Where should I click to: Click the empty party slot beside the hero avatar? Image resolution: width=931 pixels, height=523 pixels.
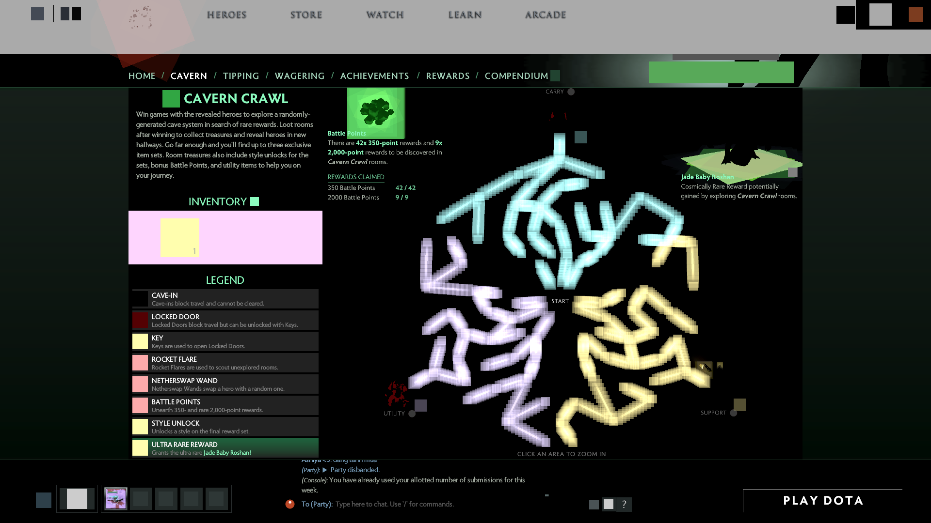point(141,499)
